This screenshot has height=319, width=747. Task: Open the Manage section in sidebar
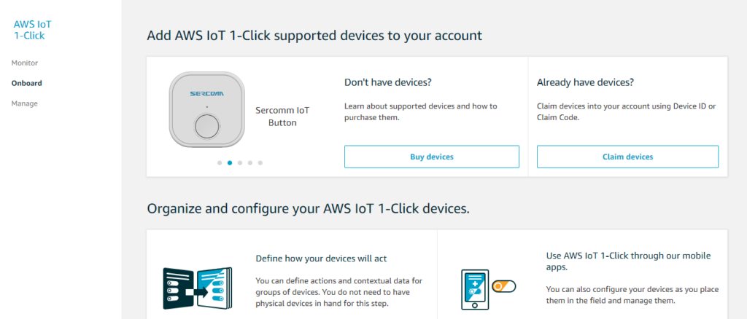click(24, 103)
